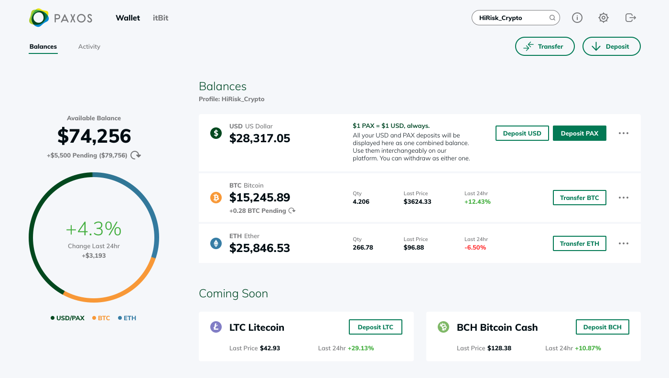
Task: Click the Transfer BTC button
Action: (580, 198)
